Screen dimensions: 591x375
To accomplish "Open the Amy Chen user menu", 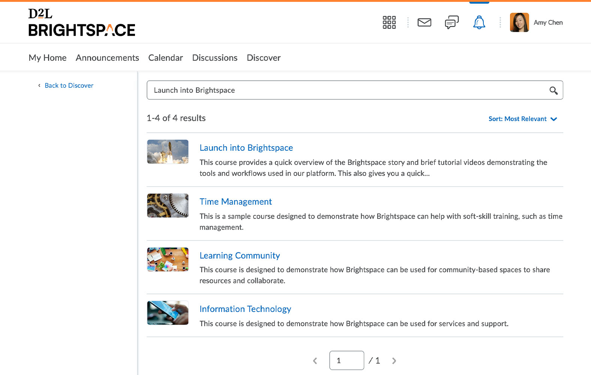I will [536, 22].
